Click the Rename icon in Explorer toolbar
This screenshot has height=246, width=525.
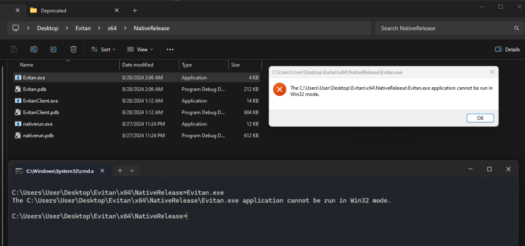tap(34, 50)
